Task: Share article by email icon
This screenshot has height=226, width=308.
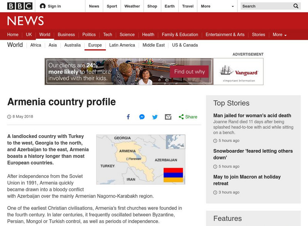Action: click(x=168, y=117)
